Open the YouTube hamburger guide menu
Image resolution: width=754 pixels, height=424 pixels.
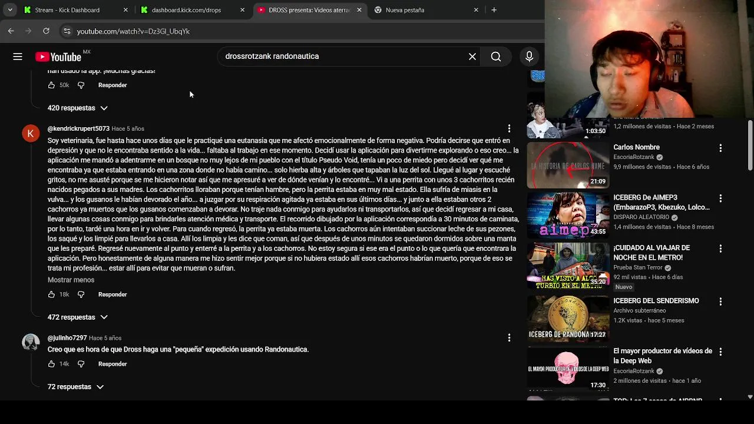(18, 57)
